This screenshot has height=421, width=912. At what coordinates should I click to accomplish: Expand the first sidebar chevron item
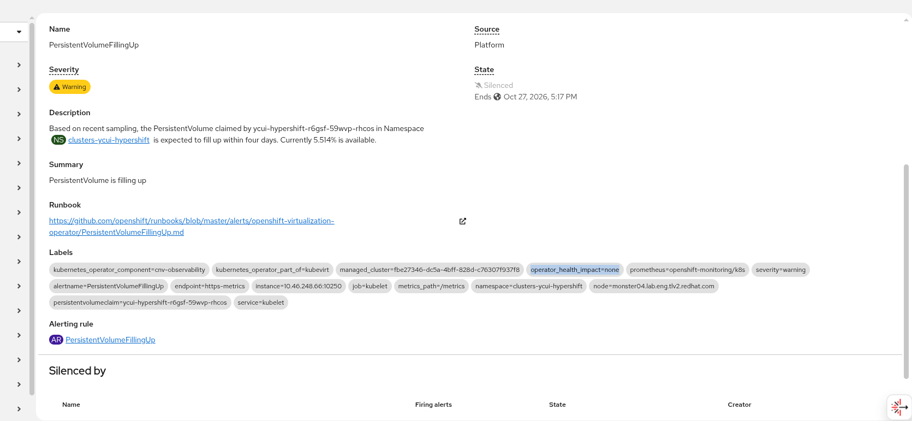coord(19,65)
